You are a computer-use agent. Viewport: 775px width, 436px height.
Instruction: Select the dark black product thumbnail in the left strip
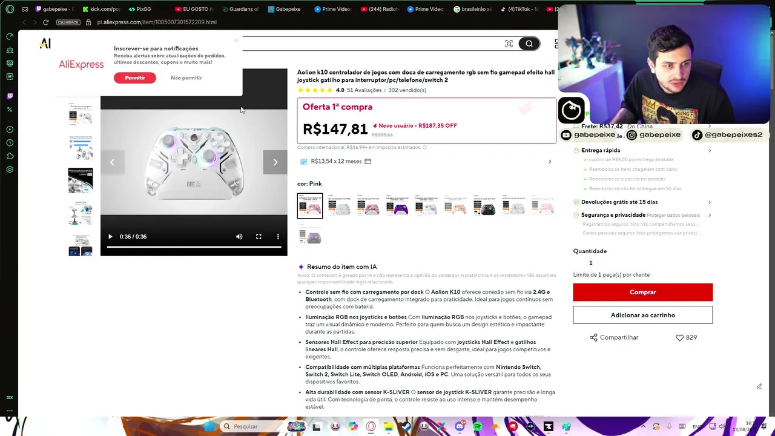pos(81,180)
